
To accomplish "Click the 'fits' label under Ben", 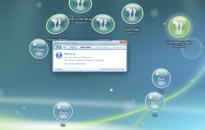I will pyautogui.click(x=155, y=115).
